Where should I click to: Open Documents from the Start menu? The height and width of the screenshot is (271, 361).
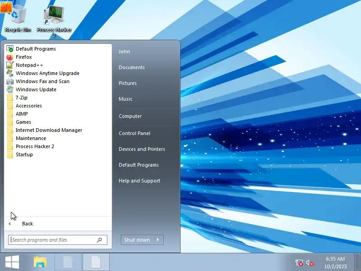[132, 67]
